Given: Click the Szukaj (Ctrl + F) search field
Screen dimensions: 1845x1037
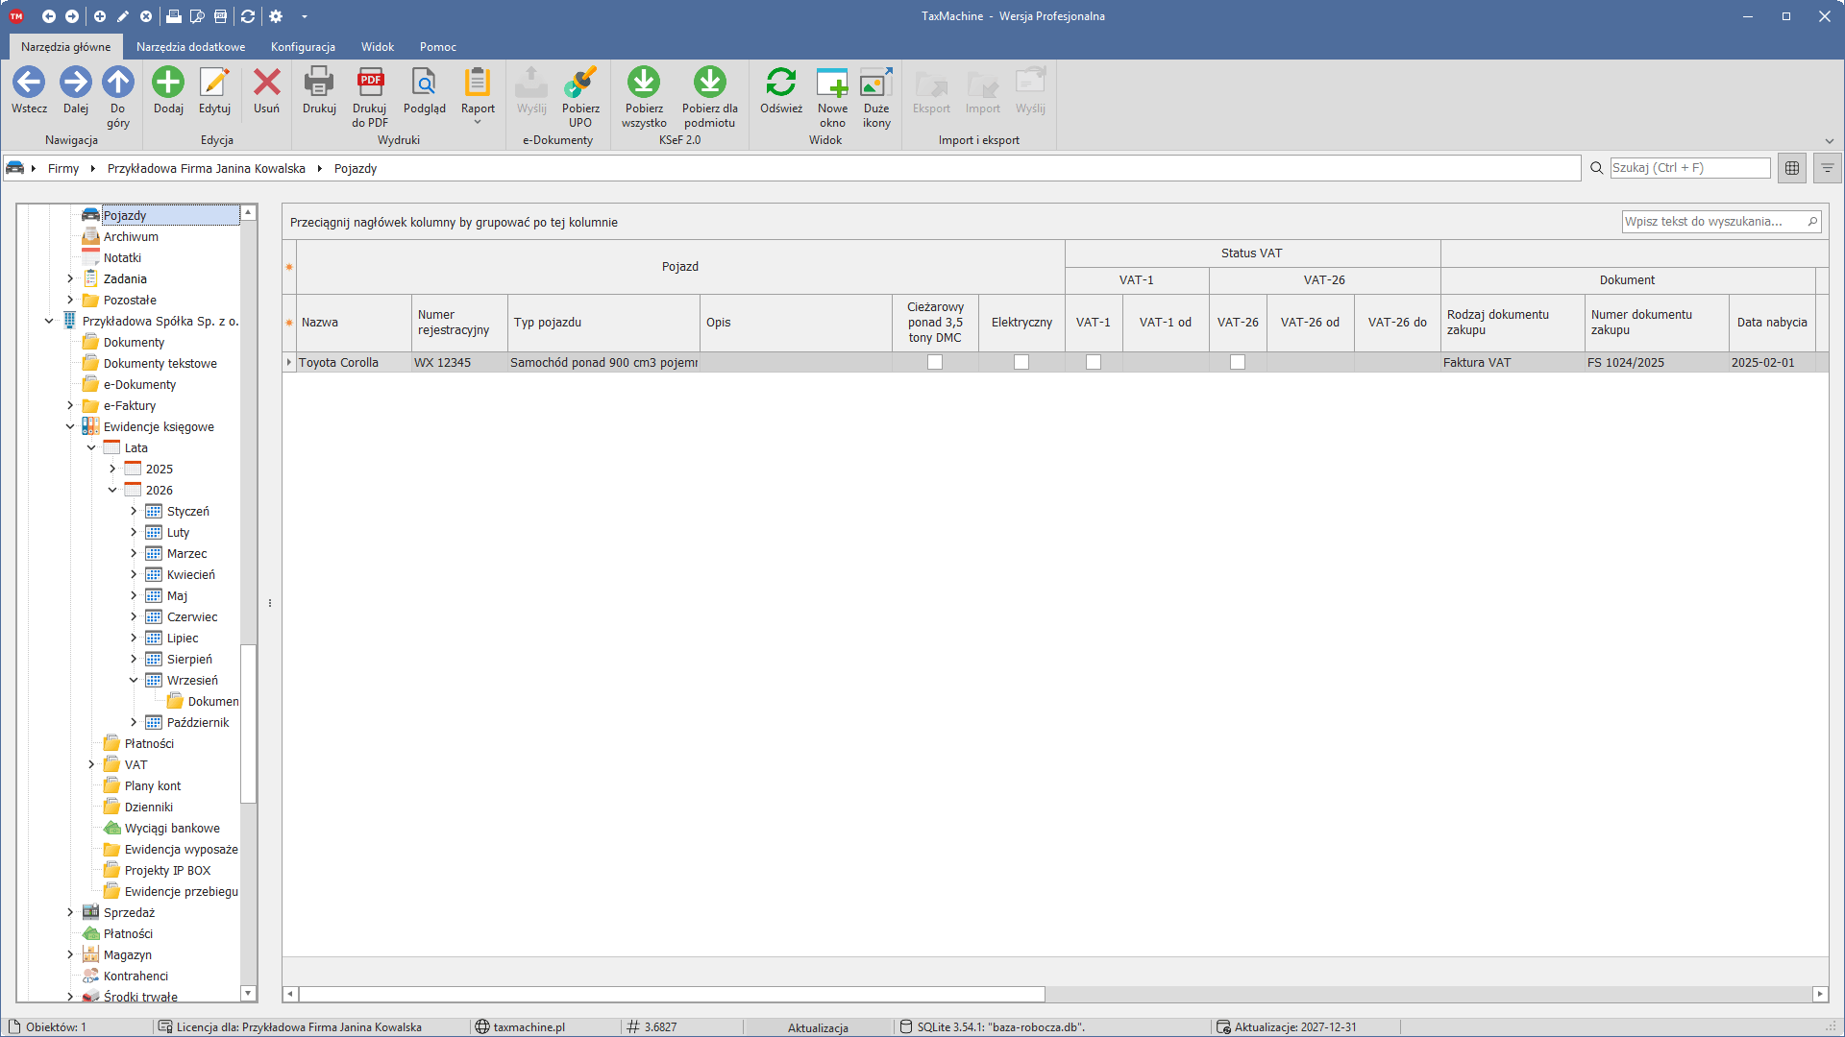Looking at the screenshot, I should [x=1689, y=167].
